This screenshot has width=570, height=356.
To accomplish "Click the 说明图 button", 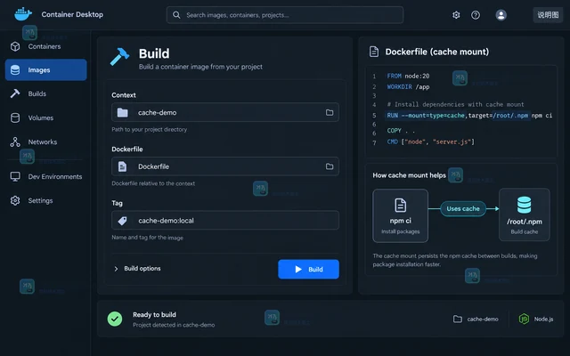I will [548, 15].
